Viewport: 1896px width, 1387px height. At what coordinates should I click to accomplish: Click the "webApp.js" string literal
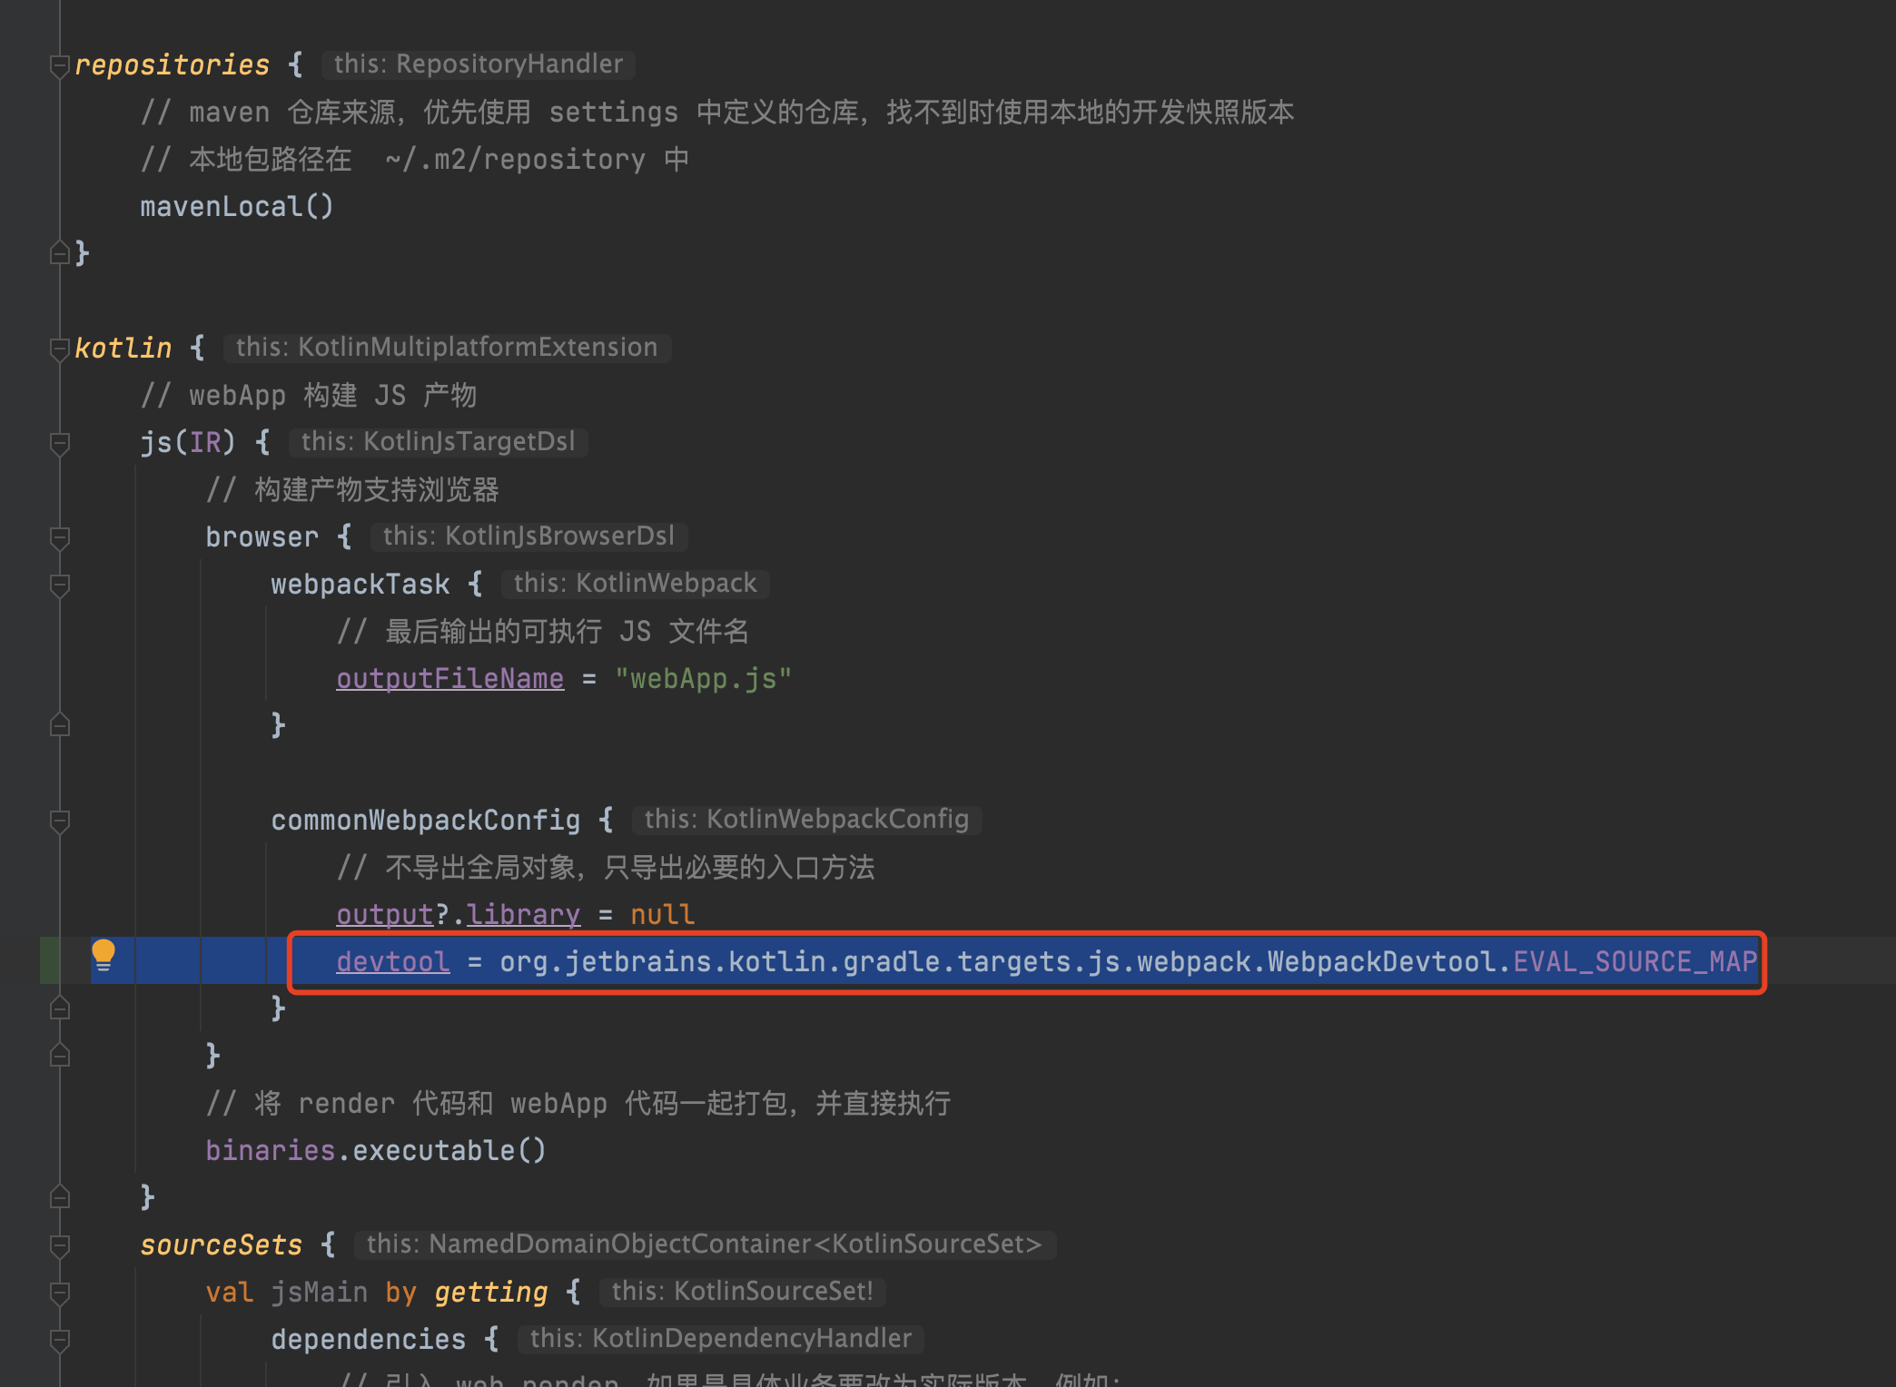coord(703,678)
